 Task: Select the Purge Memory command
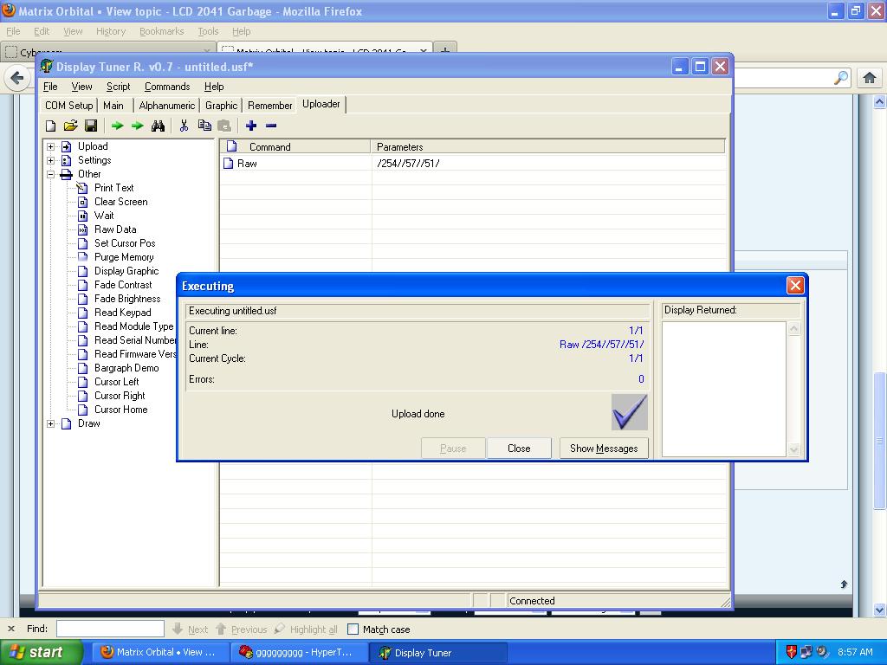point(124,257)
